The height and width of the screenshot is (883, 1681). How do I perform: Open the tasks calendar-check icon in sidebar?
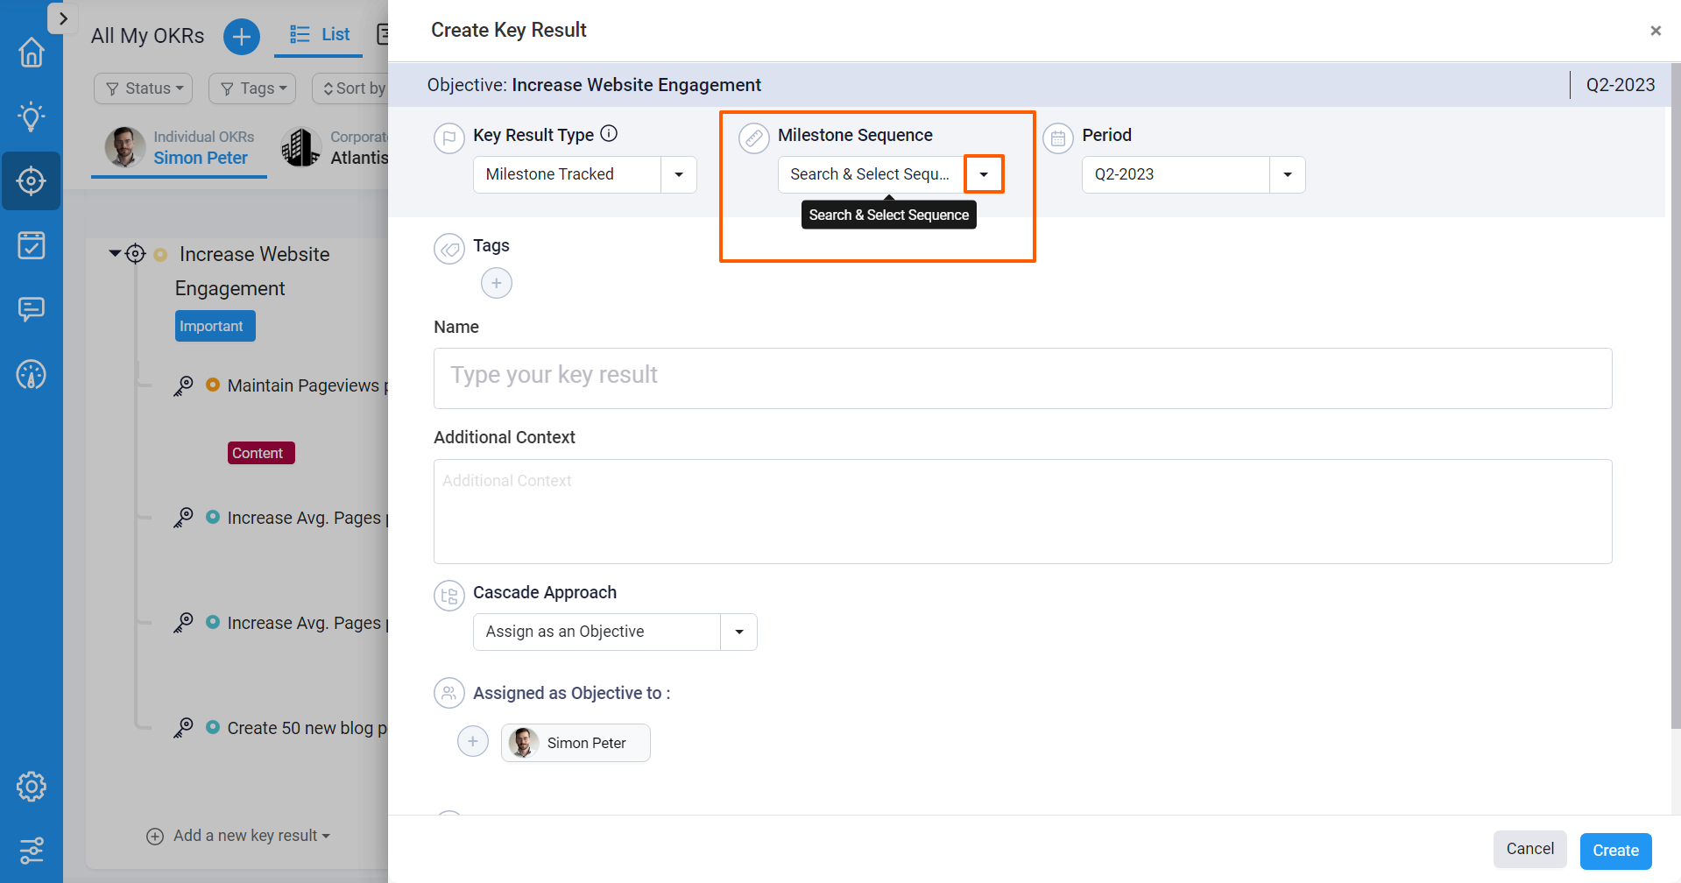(32, 245)
